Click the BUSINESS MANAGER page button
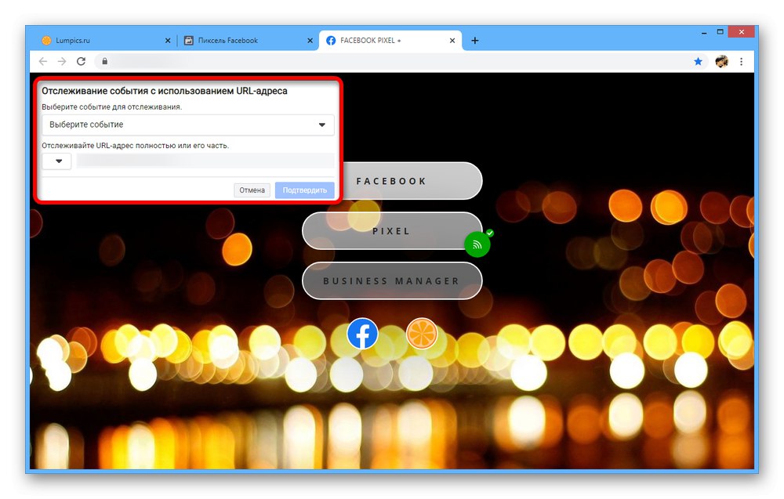This screenshot has height=499, width=784. pos(392,280)
